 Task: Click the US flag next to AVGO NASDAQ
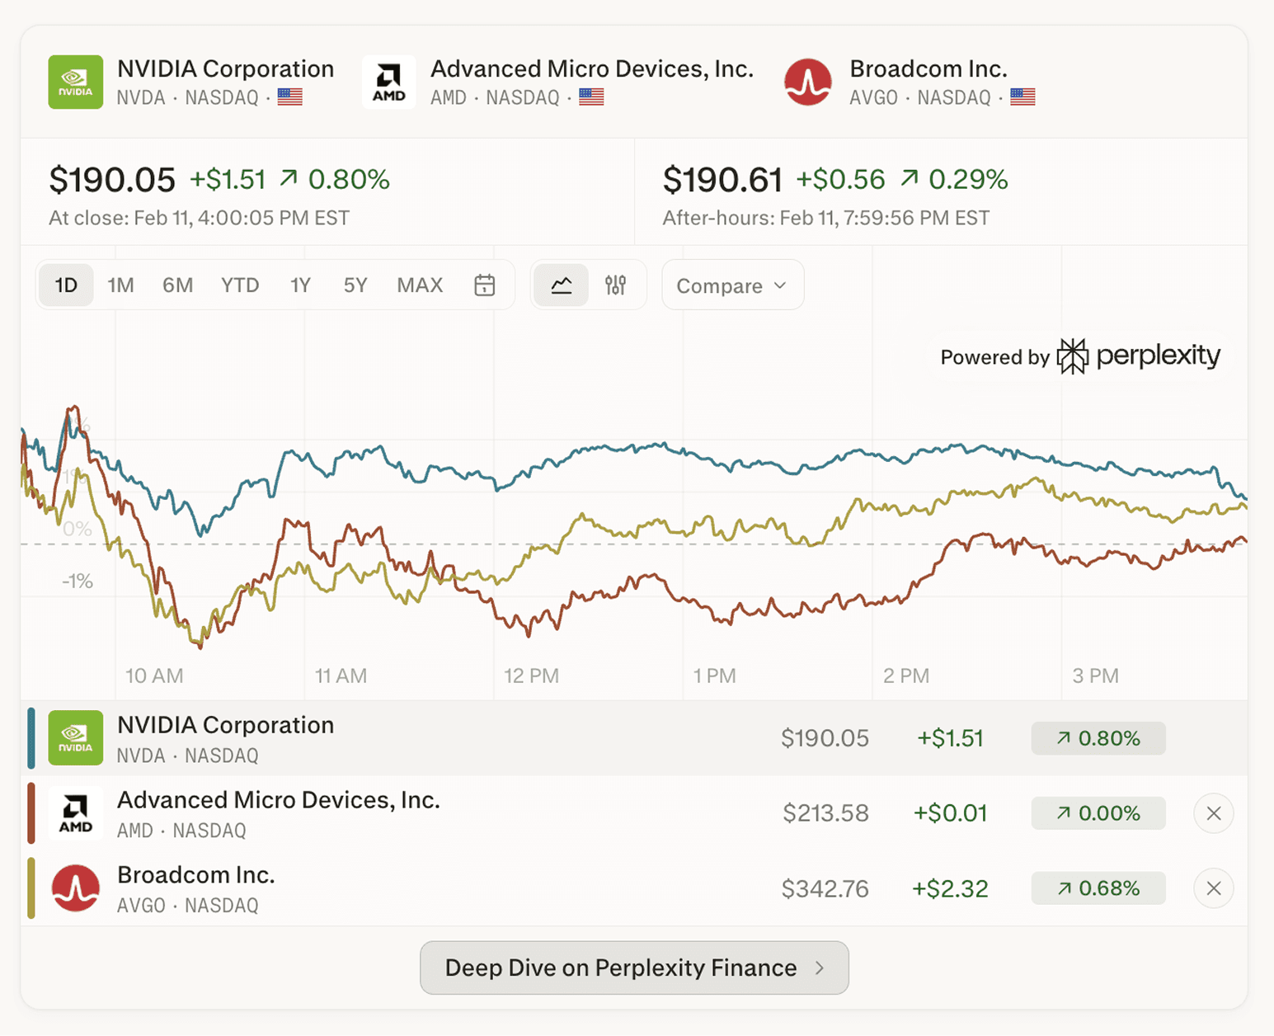click(1022, 97)
